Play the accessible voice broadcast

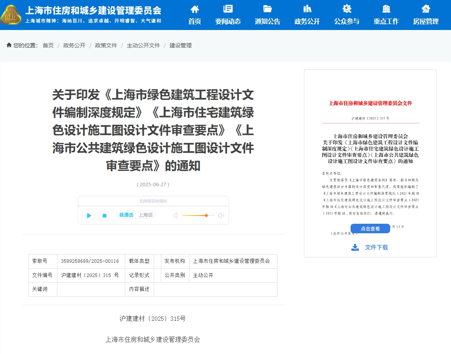tap(88, 215)
